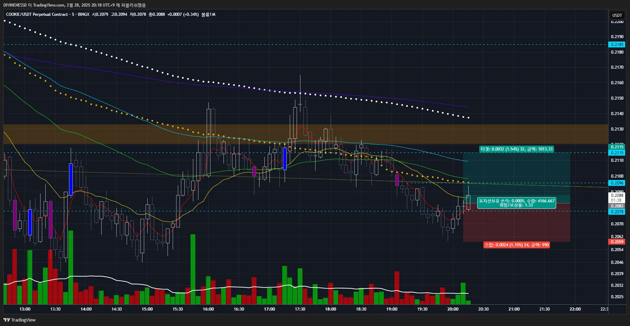Click the 13:00 time axis label

[x=25, y=309]
